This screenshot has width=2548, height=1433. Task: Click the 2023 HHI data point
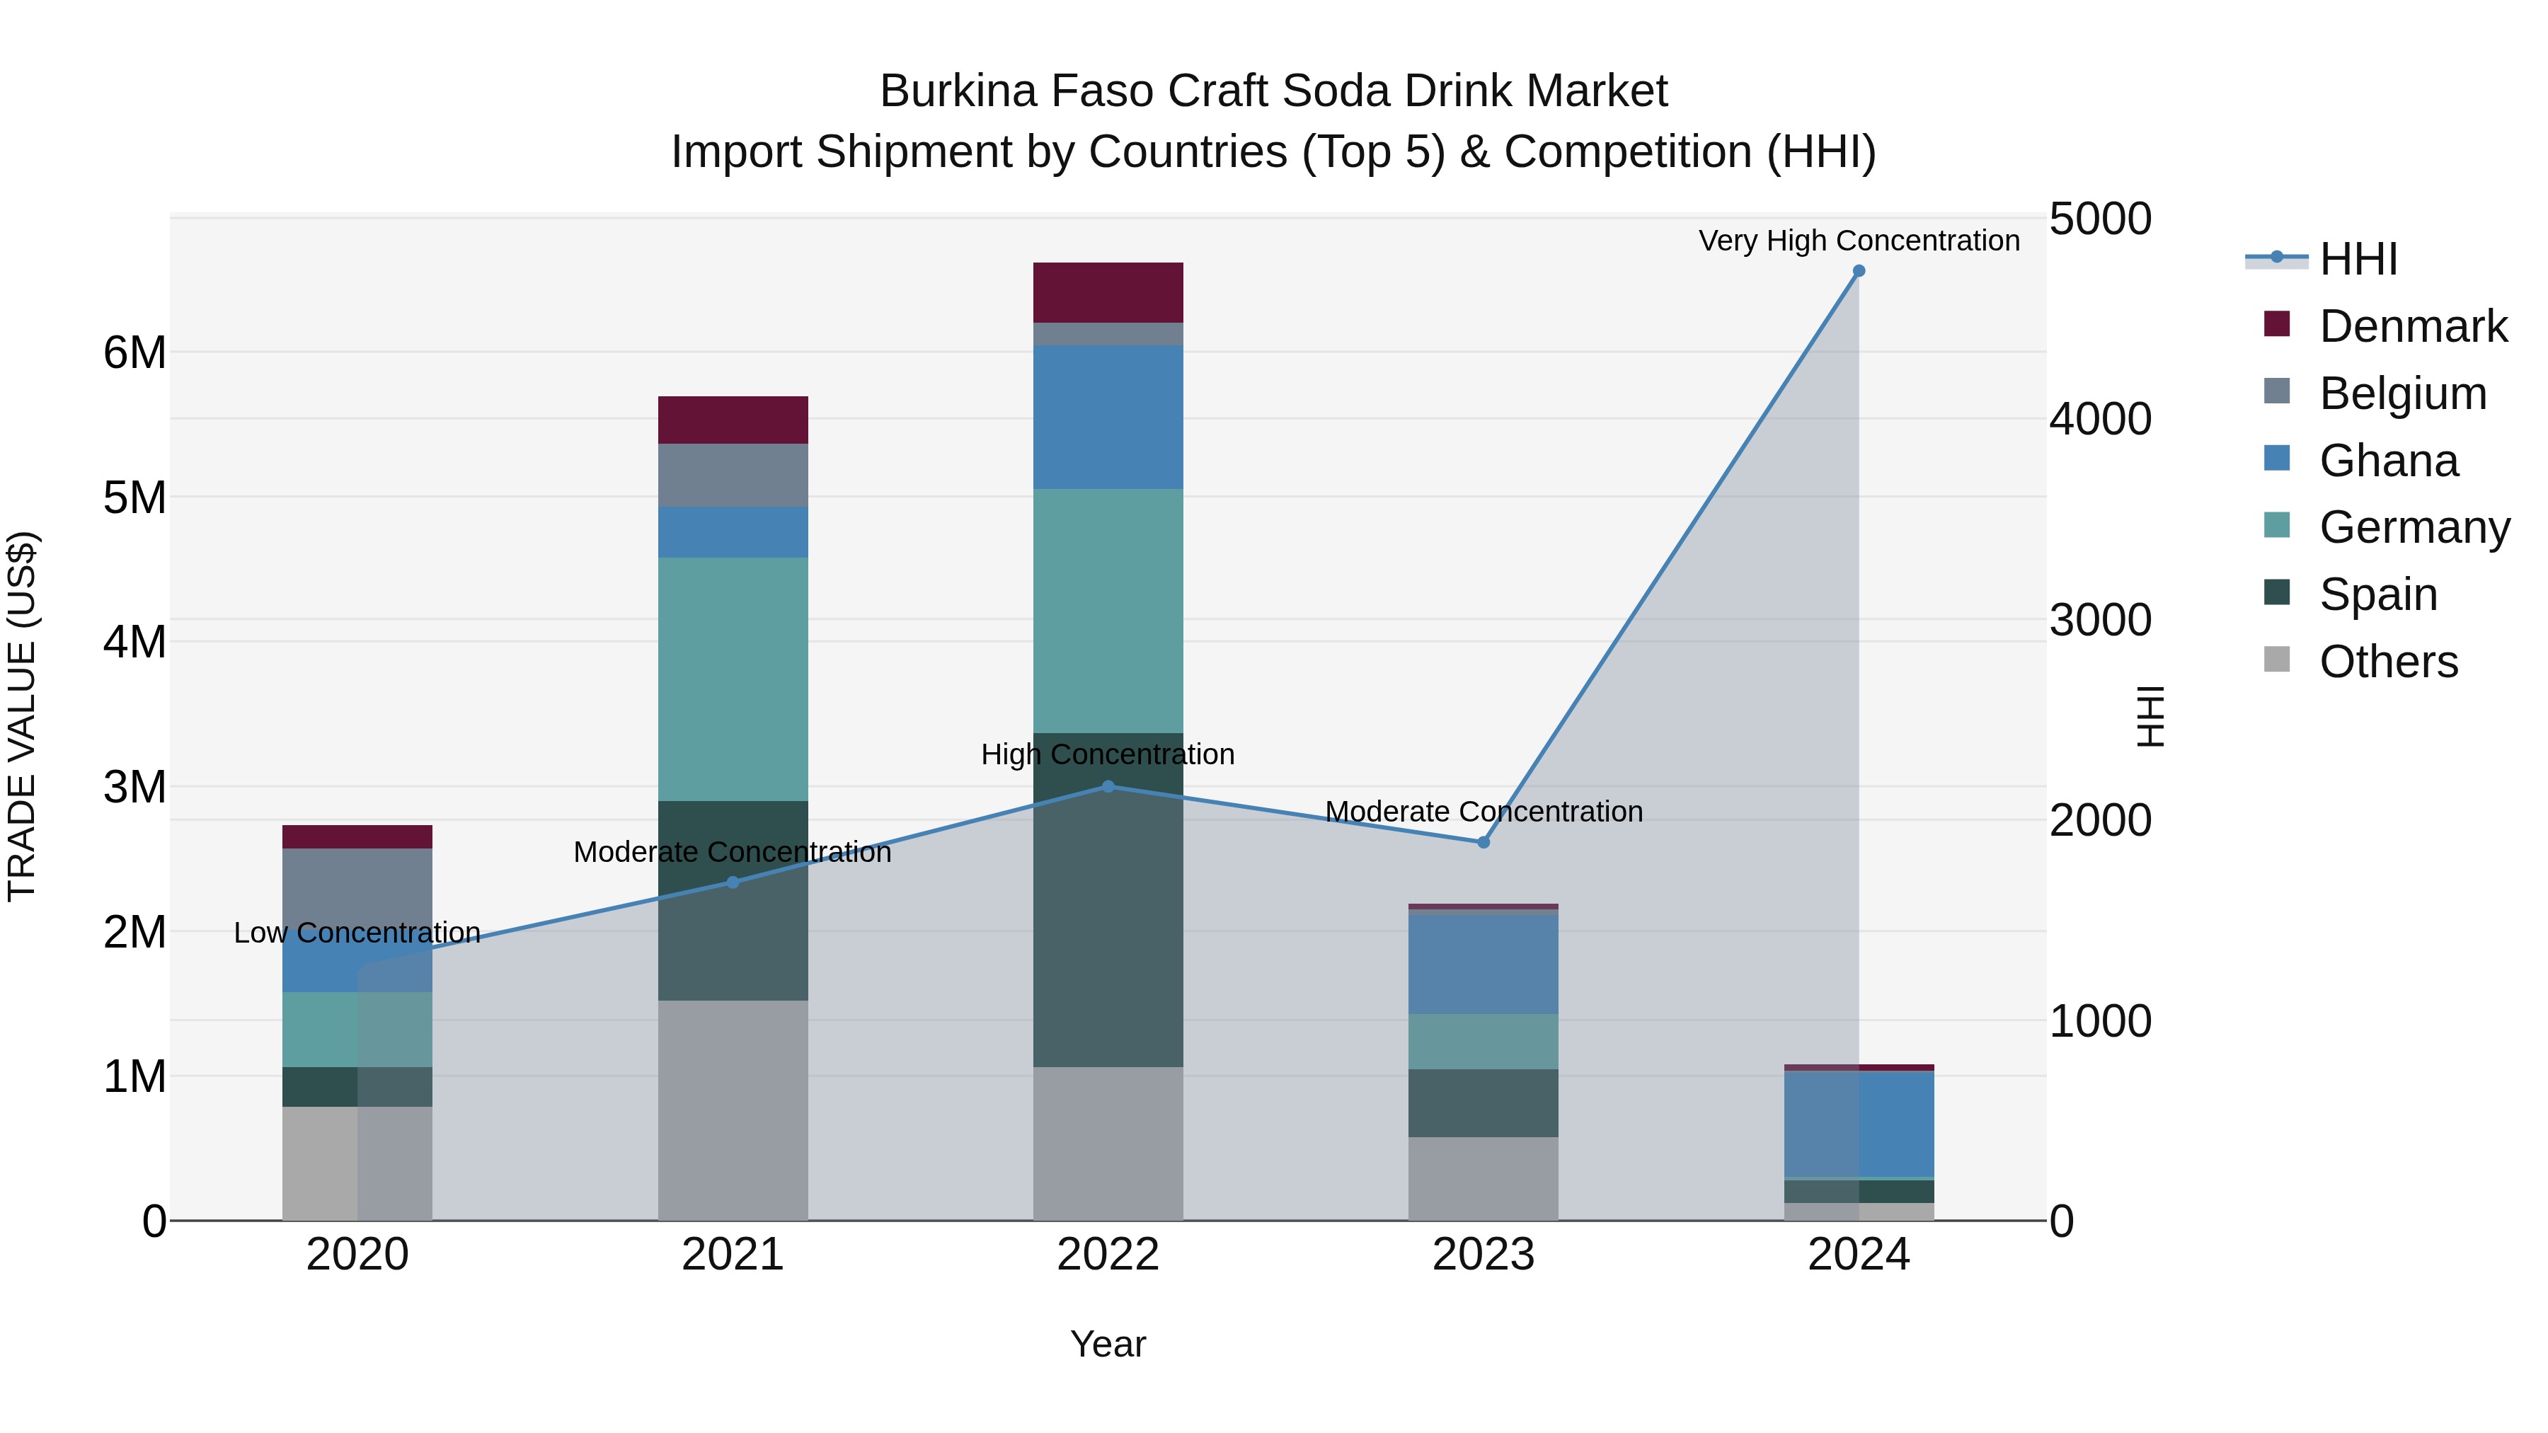click(x=1484, y=843)
